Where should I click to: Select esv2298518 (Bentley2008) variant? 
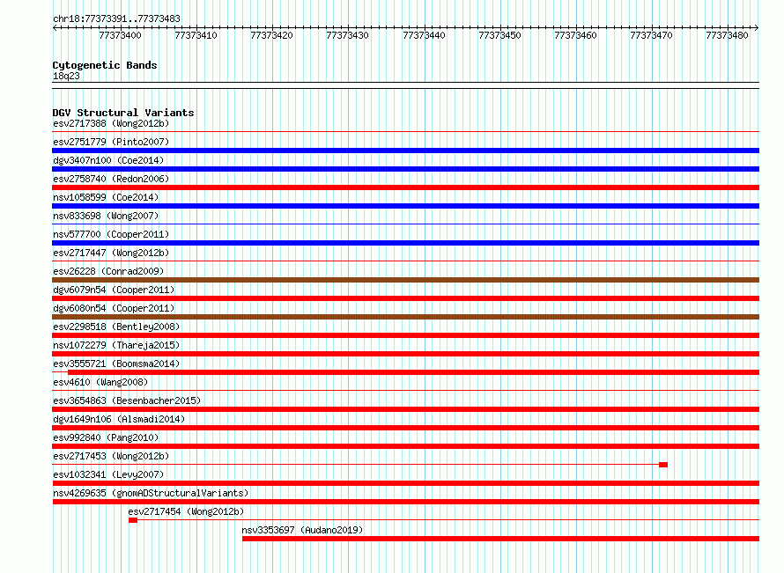tap(116, 327)
